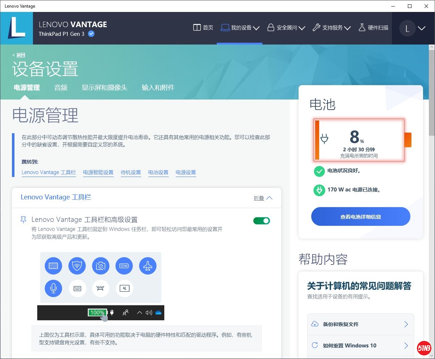Expand the 安全顾问 navigation dropdown
This screenshot has width=435, height=359.
[x=286, y=28]
